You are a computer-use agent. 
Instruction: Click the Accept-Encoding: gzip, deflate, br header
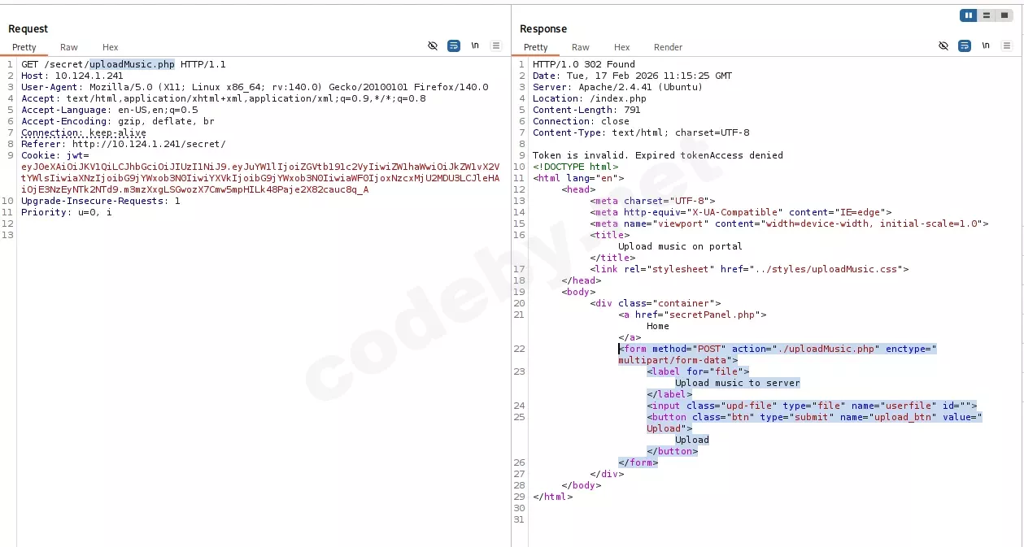tap(118, 121)
